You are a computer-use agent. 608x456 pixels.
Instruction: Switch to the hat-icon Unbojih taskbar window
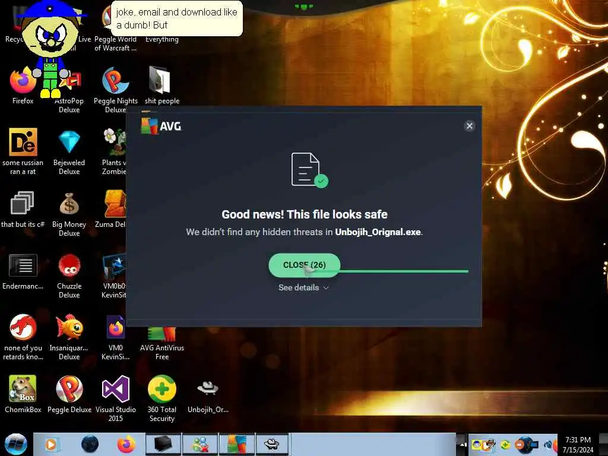click(x=272, y=444)
